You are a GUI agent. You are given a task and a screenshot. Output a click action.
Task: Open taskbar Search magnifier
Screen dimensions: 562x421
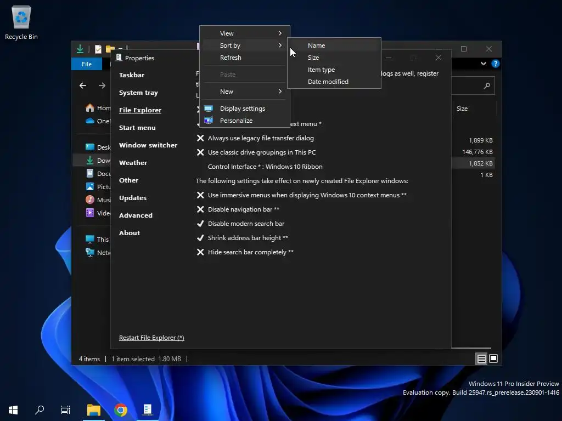pyautogui.click(x=40, y=409)
